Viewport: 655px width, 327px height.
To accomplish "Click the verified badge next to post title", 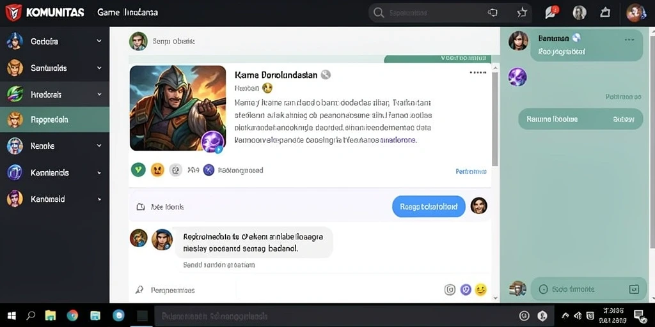I will pyautogui.click(x=326, y=75).
